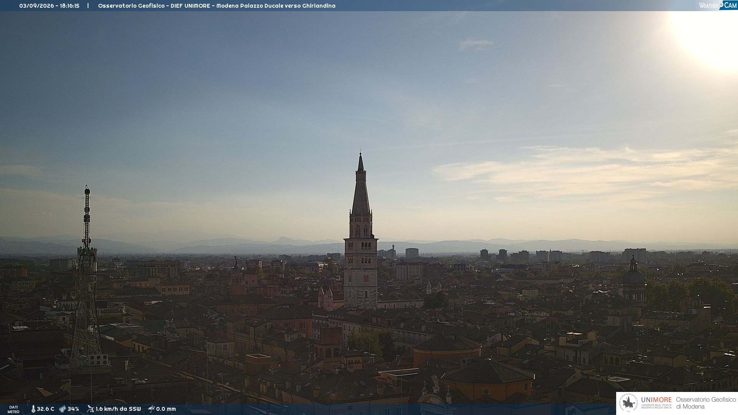Click the wind anemometer icon
This screenshot has height=415, width=738.
pyautogui.click(x=90, y=409)
